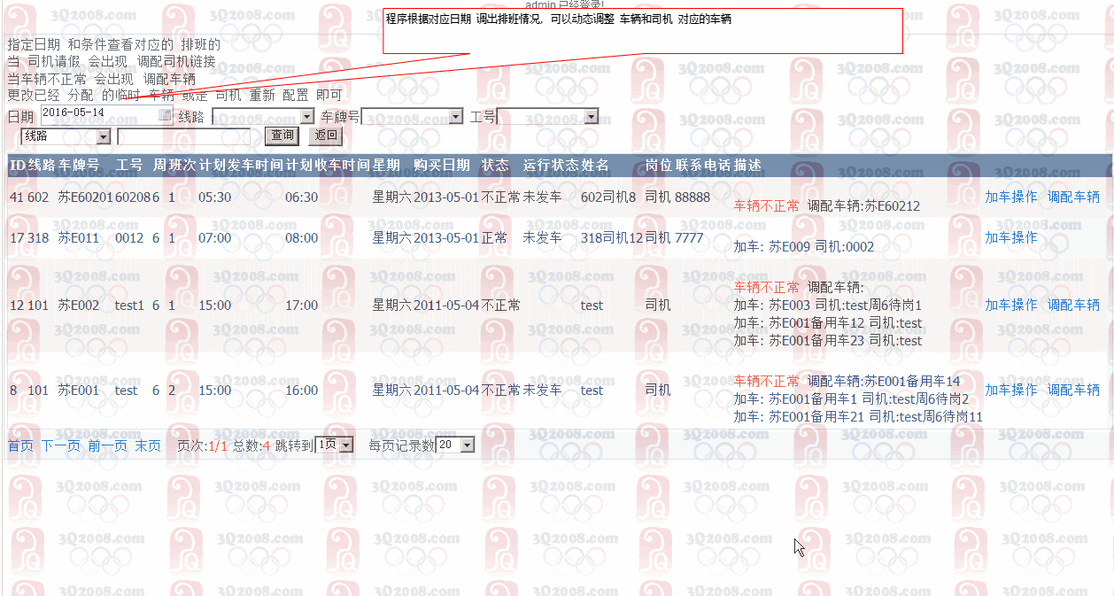Open the 跳转到 page jump dropdown

coord(335,445)
